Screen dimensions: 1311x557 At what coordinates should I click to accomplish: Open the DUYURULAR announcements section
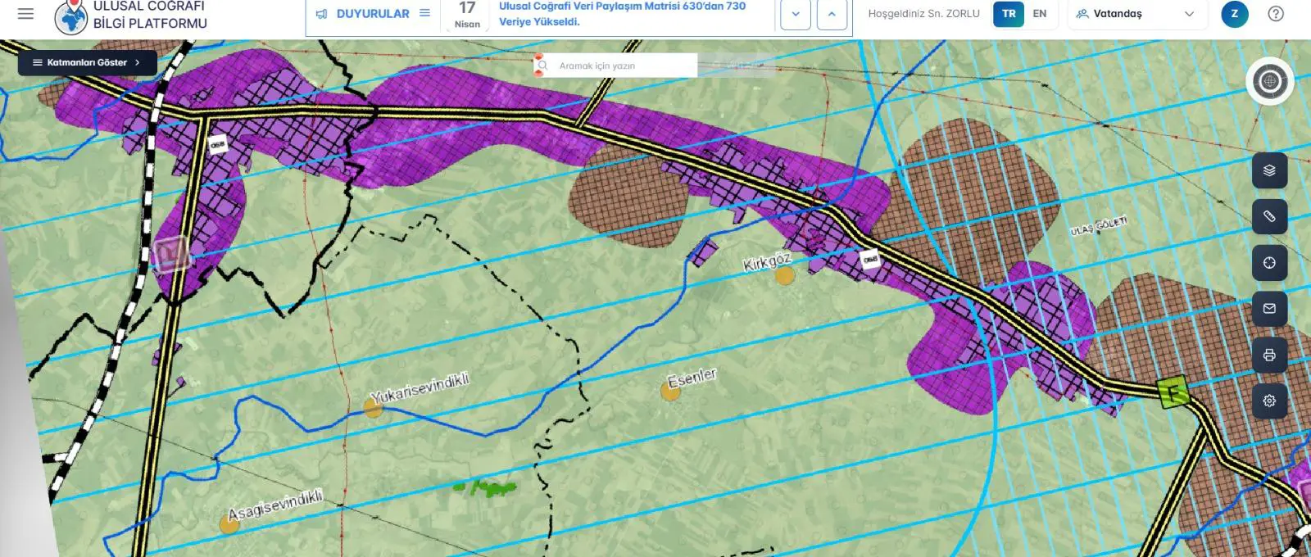point(373,14)
